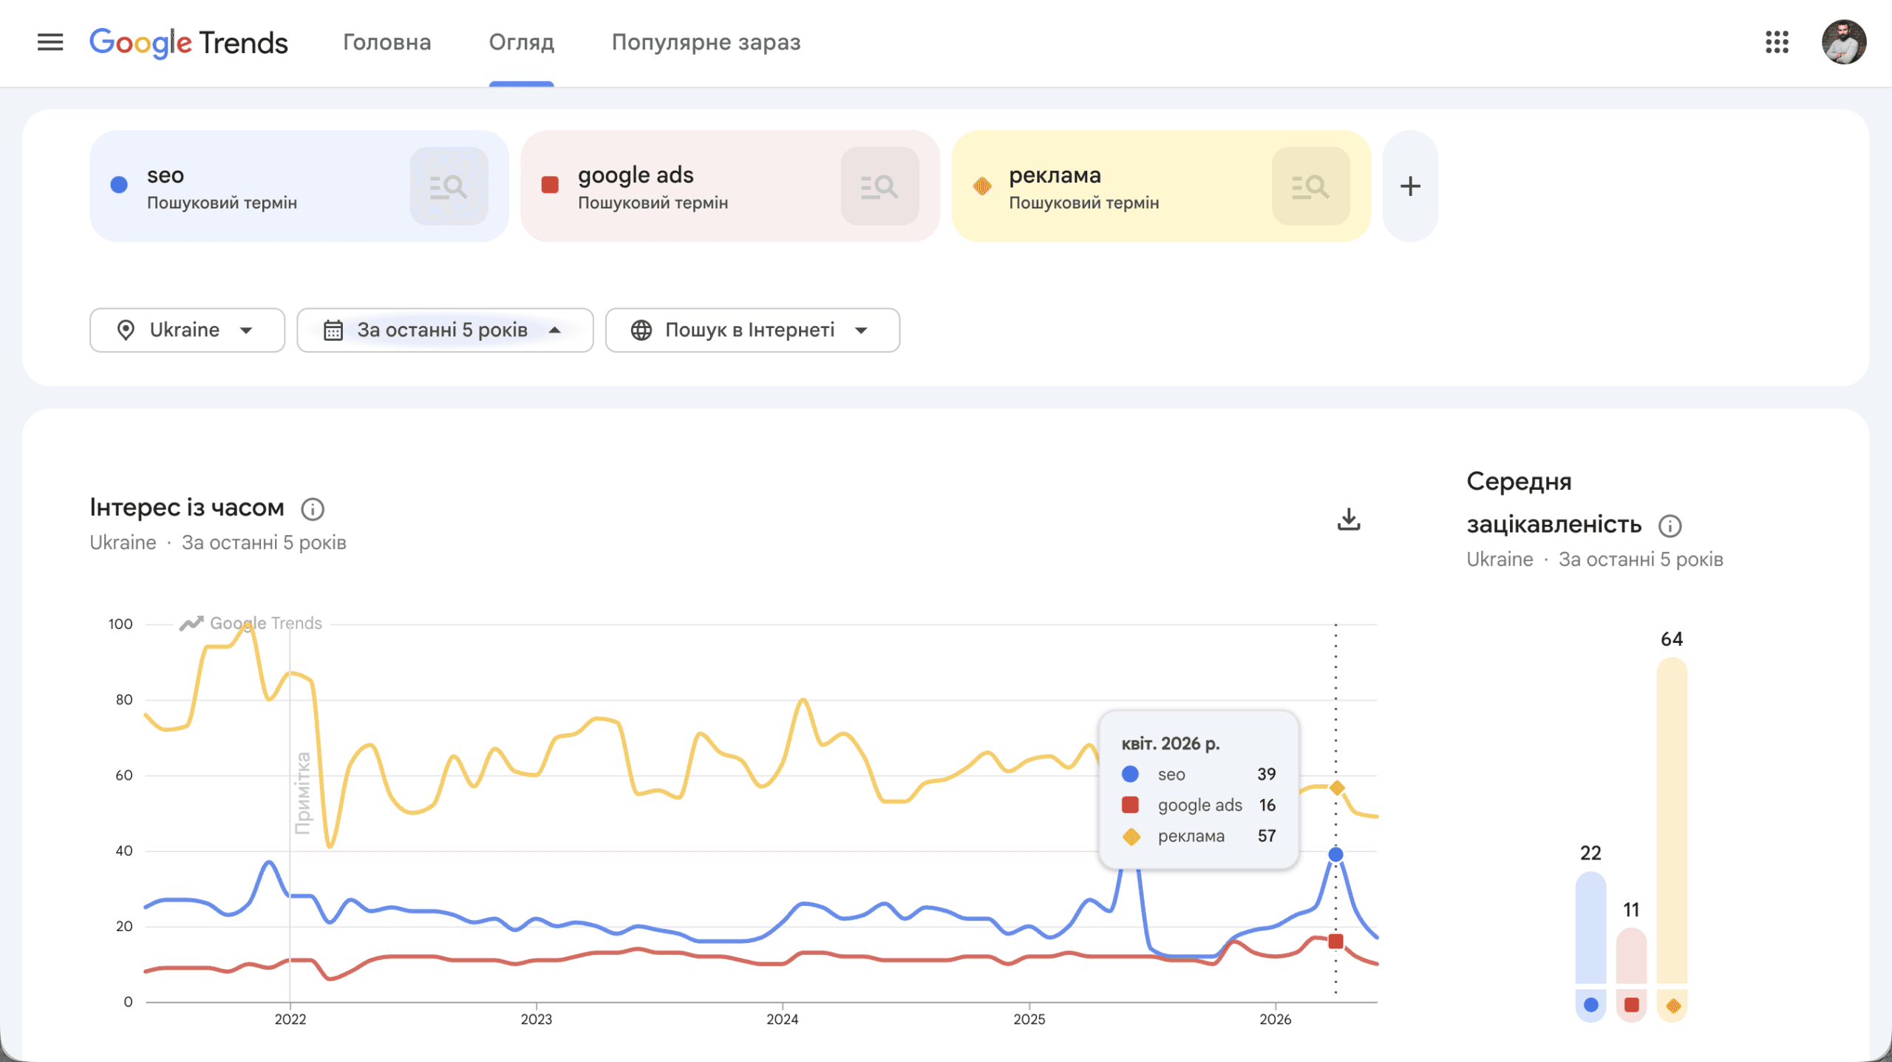1892x1062 pixels.
Task: Click the реклама average bar labeled 64
Action: (1672, 820)
